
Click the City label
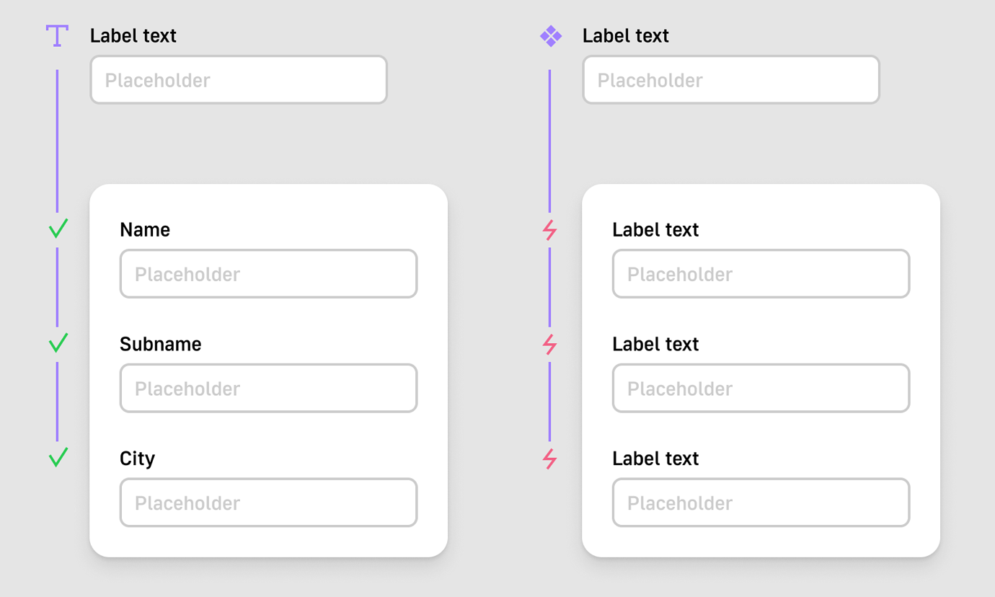[x=137, y=459]
